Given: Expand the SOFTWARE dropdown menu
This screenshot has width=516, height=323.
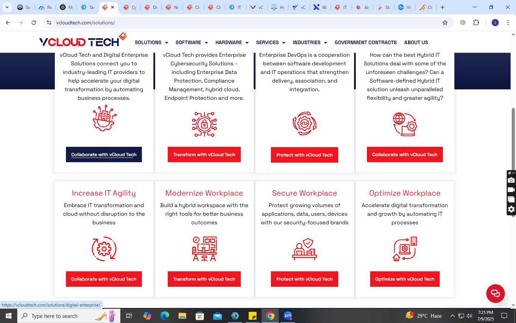Looking at the screenshot, I should point(192,42).
